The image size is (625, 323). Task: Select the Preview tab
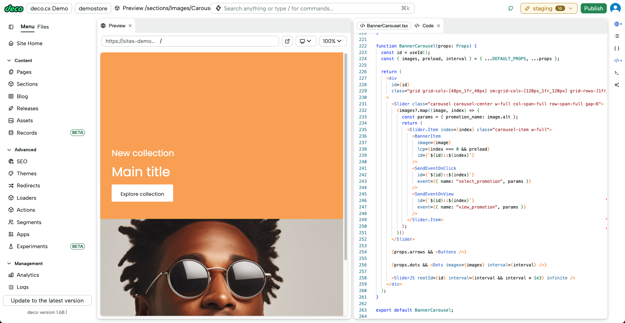[117, 26]
